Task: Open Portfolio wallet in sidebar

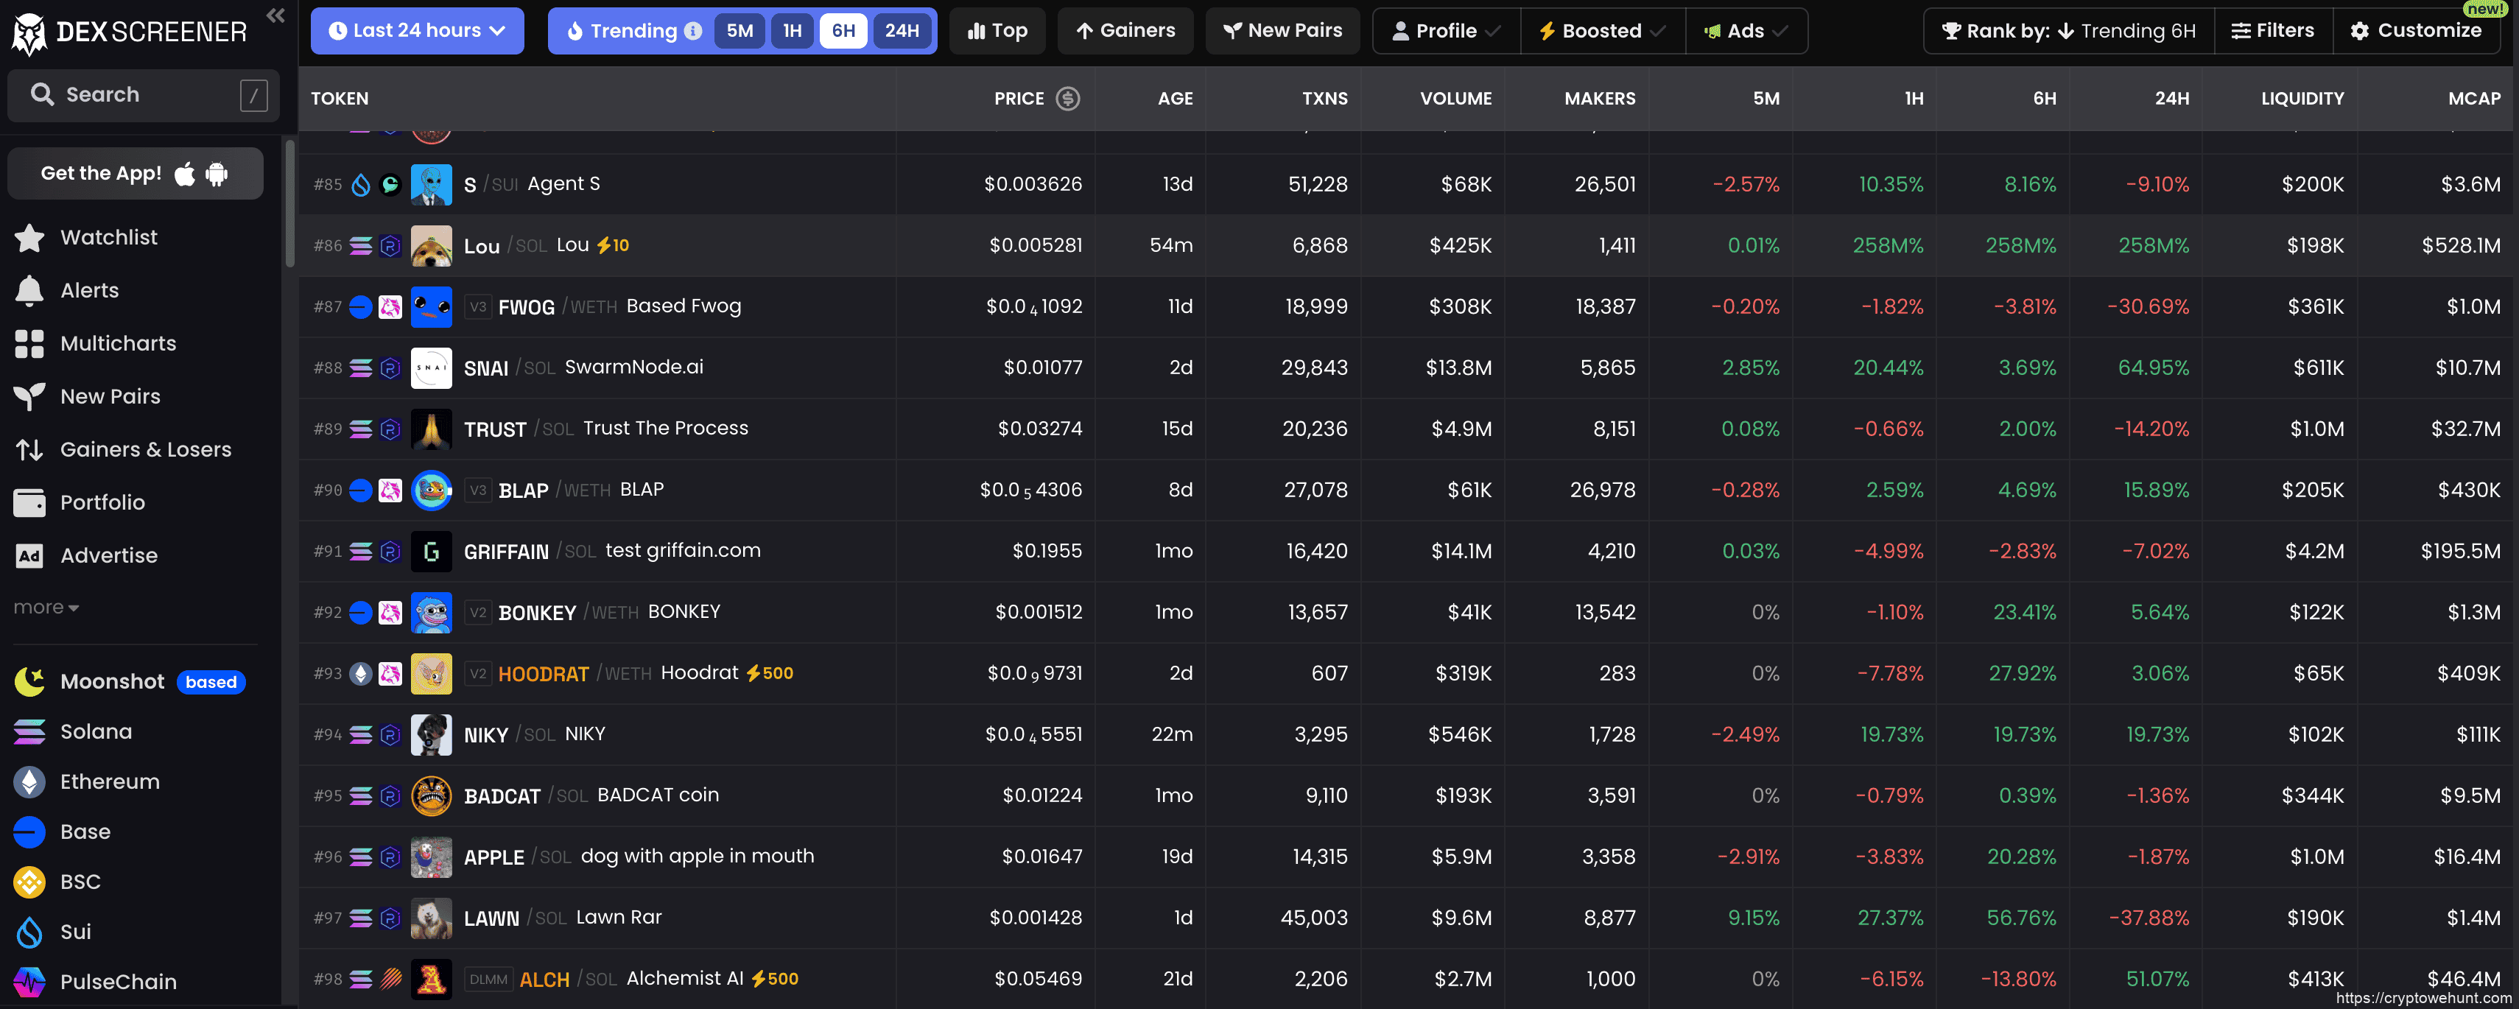Action: pos(29,502)
